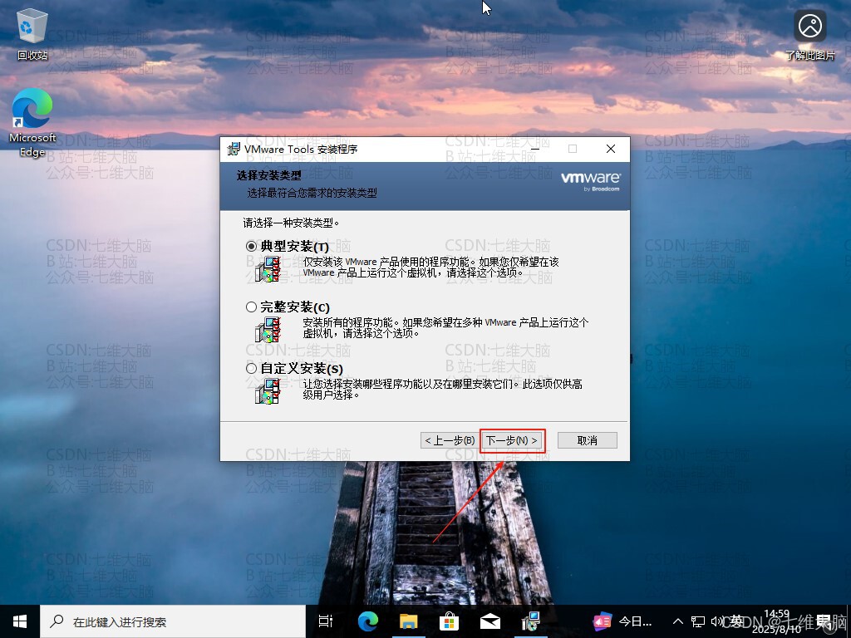Select 完整安装(C) installation type
851x638 pixels.
click(251, 307)
